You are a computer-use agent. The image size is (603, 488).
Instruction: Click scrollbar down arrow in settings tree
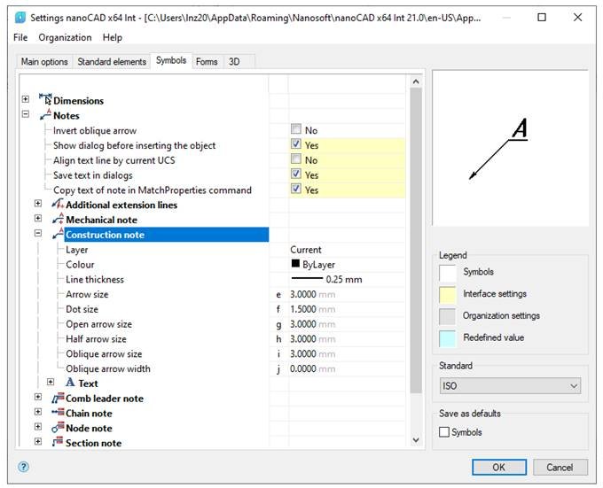[416, 440]
